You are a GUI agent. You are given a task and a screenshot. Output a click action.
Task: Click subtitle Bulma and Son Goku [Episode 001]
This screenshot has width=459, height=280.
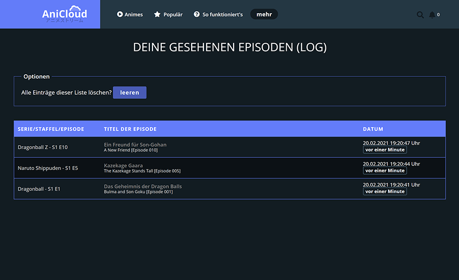click(x=138, y=192)
